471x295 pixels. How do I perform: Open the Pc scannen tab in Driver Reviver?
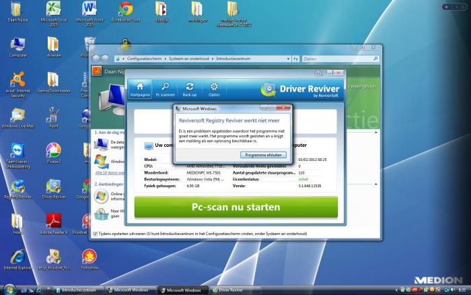click(x=165, y=90)
